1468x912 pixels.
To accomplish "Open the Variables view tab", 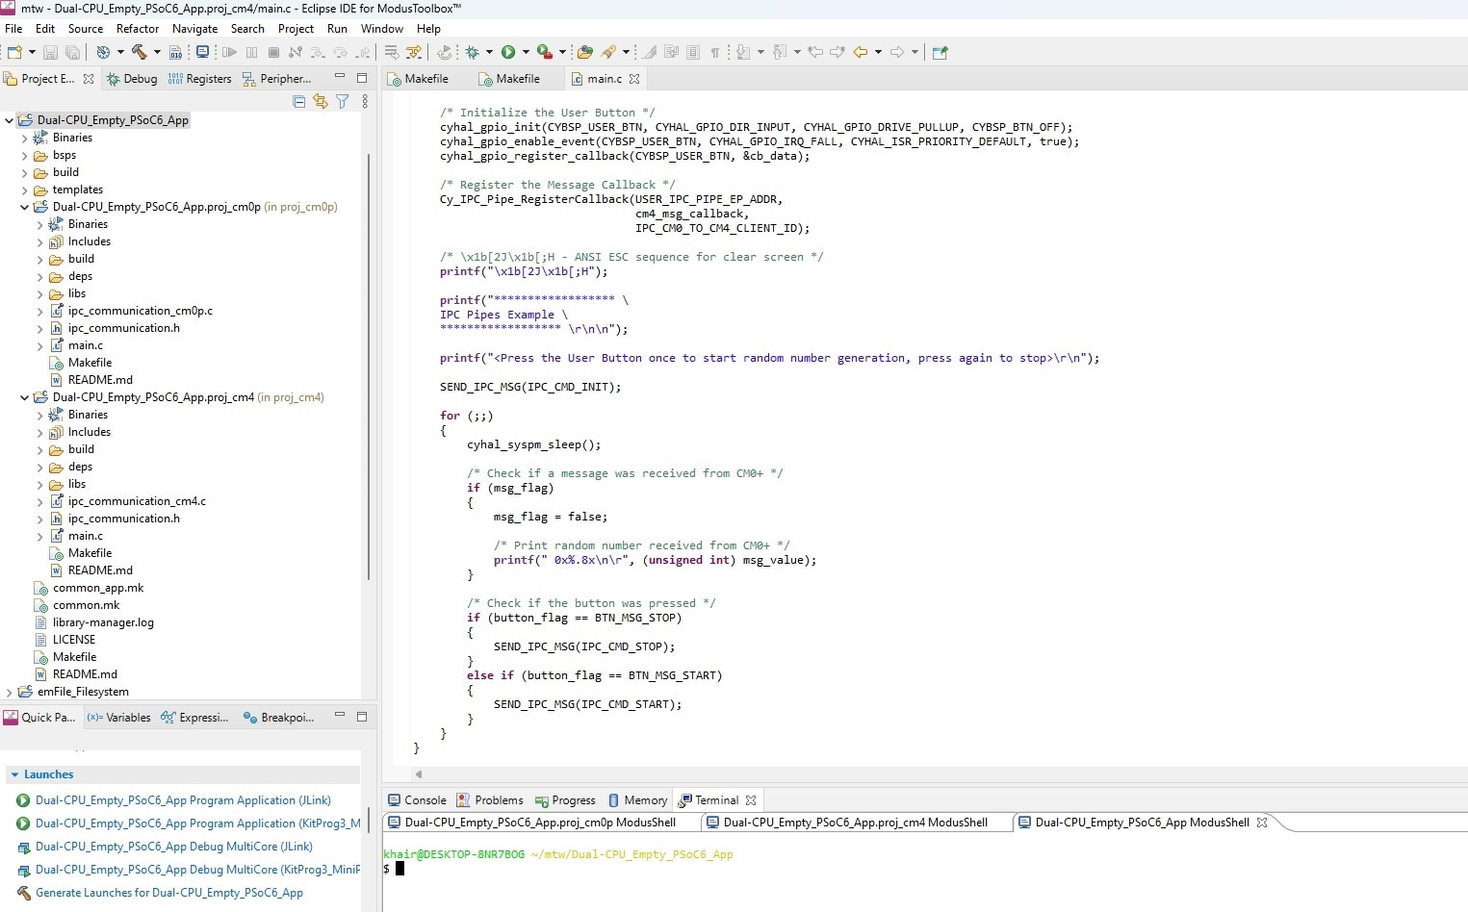I will [118, 718].
